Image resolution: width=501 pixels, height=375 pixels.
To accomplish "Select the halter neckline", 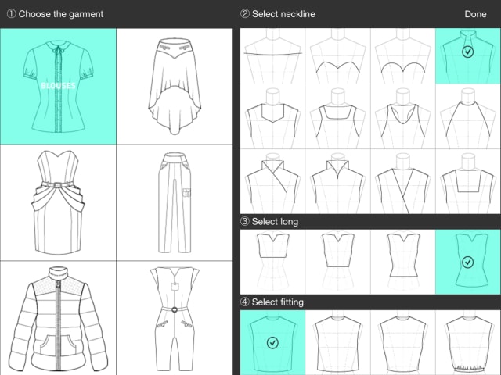I will click(x=468, y=116).
